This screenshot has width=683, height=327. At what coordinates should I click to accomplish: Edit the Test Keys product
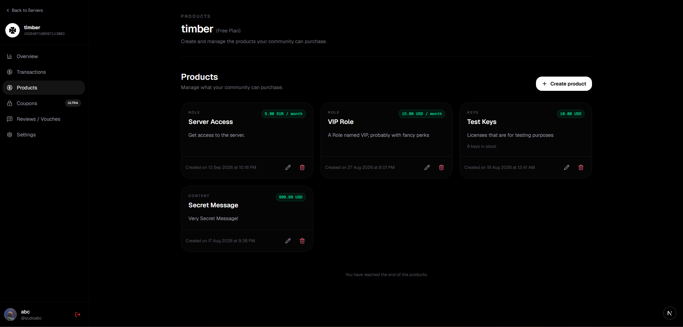[x=567, y=167]
